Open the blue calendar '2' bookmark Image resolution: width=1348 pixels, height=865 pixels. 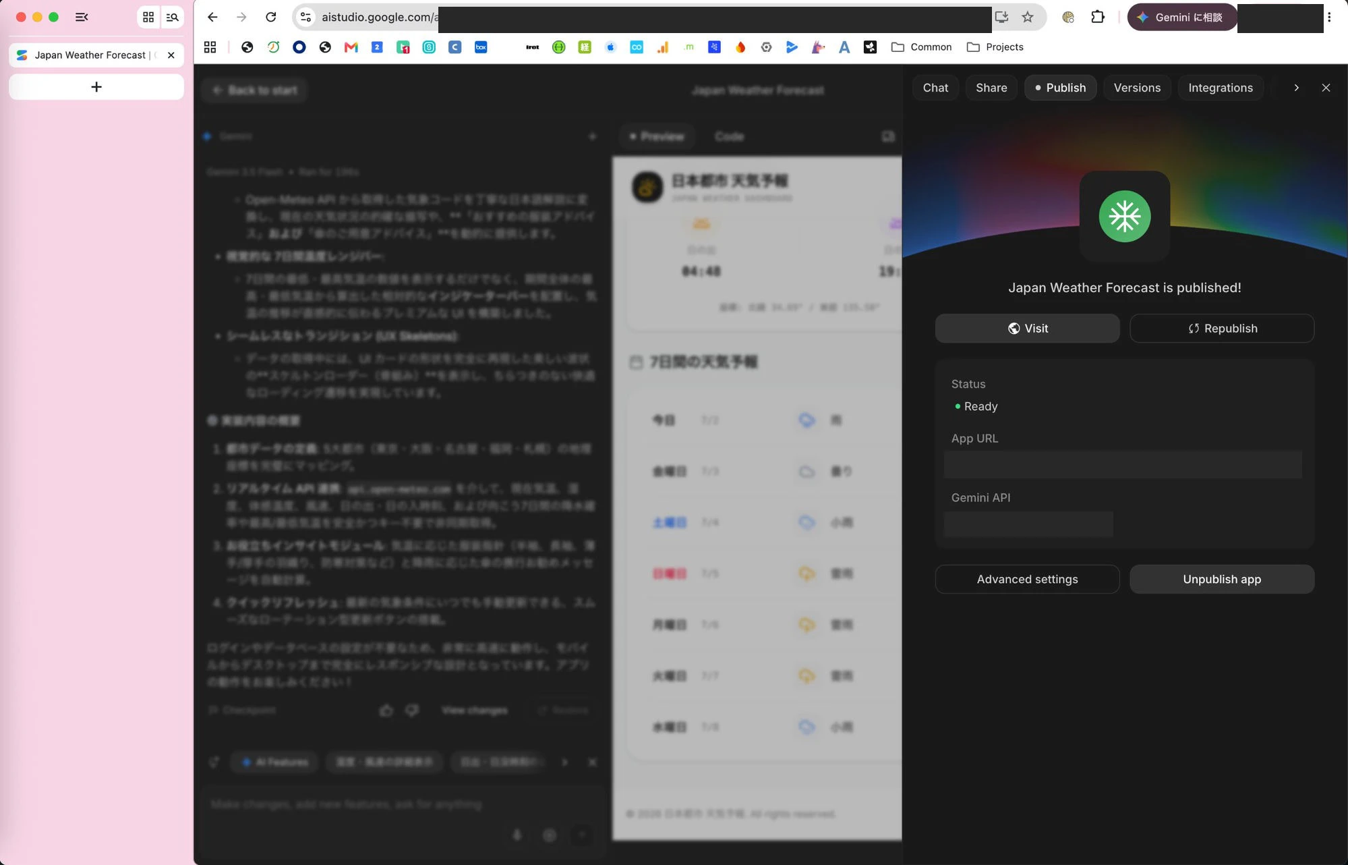(x=377, y=47)
